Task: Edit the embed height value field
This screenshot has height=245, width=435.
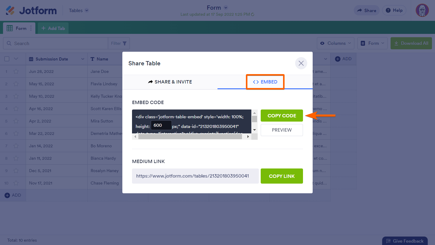Action: click(x=161, y=125)
